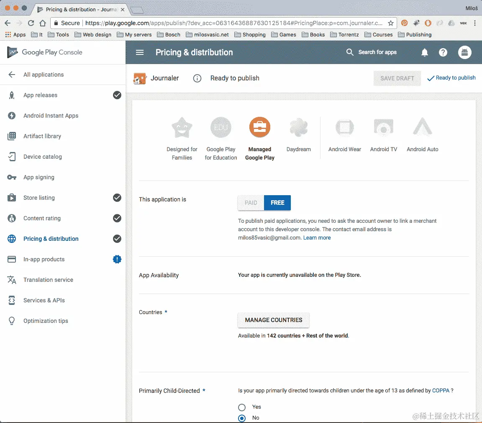This screenshot has width=482, height=423.
Task: Reload the page in browser
Action: [x=31, y=23]
